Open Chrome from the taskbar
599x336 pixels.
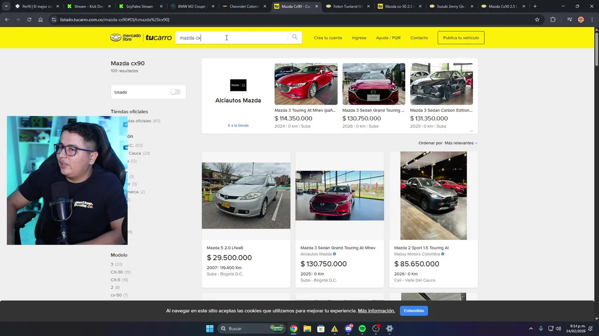(x=293, y=329)
